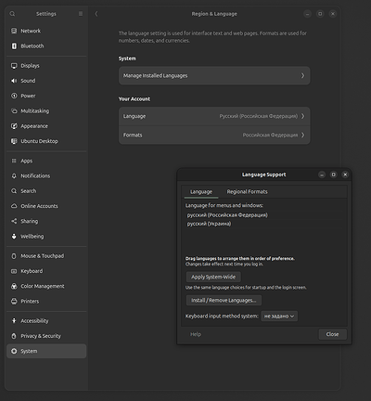Open Sharing settings

click(x=46, y=221)
